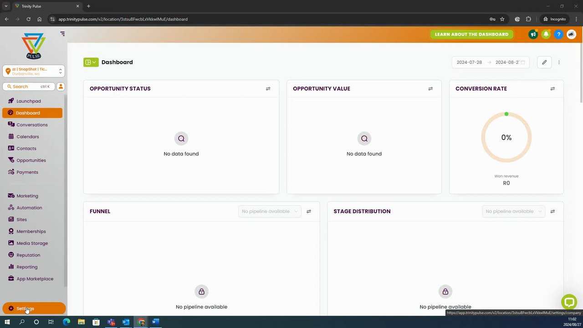
Task: Open Funnel widget filter settings icon
Action: click(309, 211)
